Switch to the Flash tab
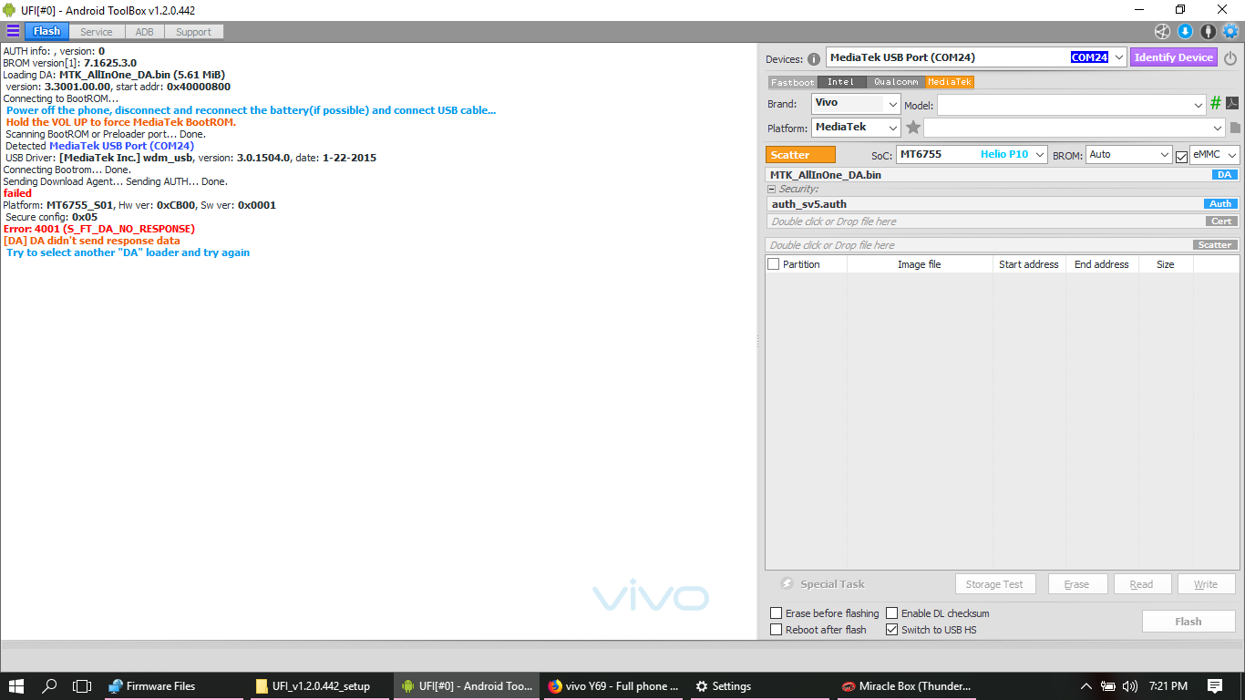The width and height of the screenshot is (1245, 700). pyautogui.click(x=46, y=31)
